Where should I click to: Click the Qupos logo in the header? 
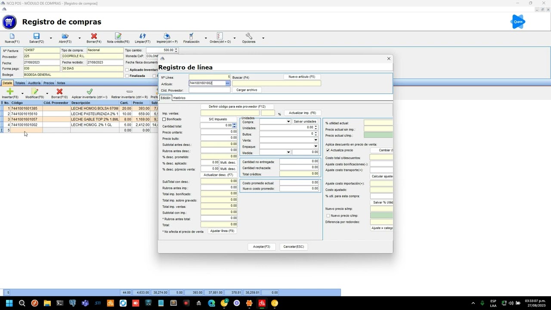518,22
